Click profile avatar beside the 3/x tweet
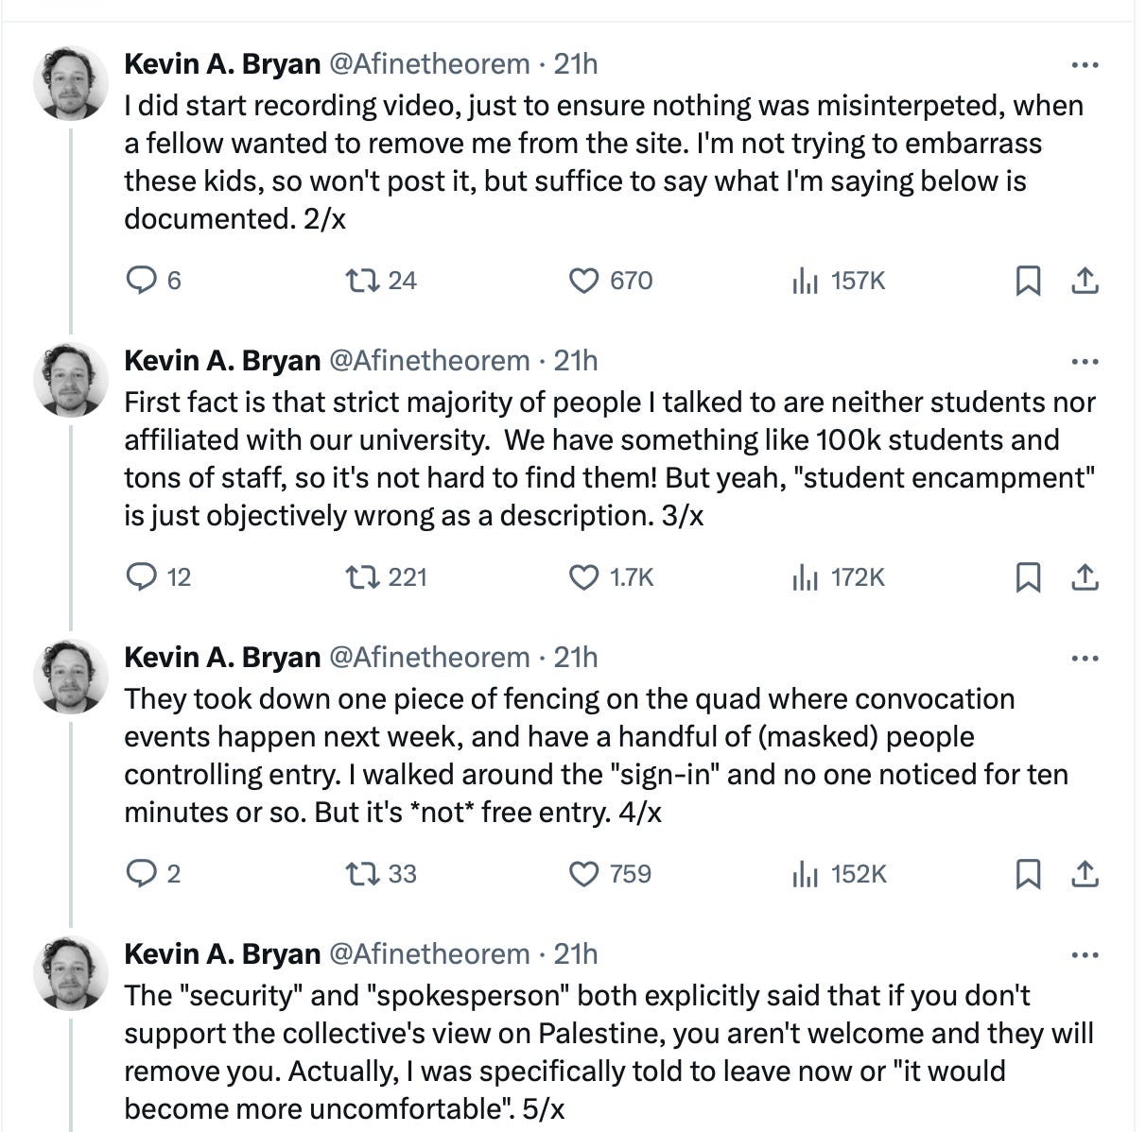 (x=72, y=379)
